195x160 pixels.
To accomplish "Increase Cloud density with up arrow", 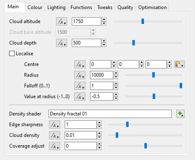I will [x=100, y=133].
